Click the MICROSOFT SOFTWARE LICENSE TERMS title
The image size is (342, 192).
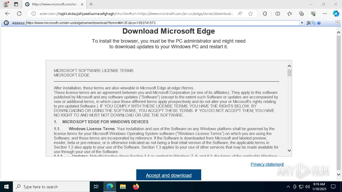pos(94,71)
